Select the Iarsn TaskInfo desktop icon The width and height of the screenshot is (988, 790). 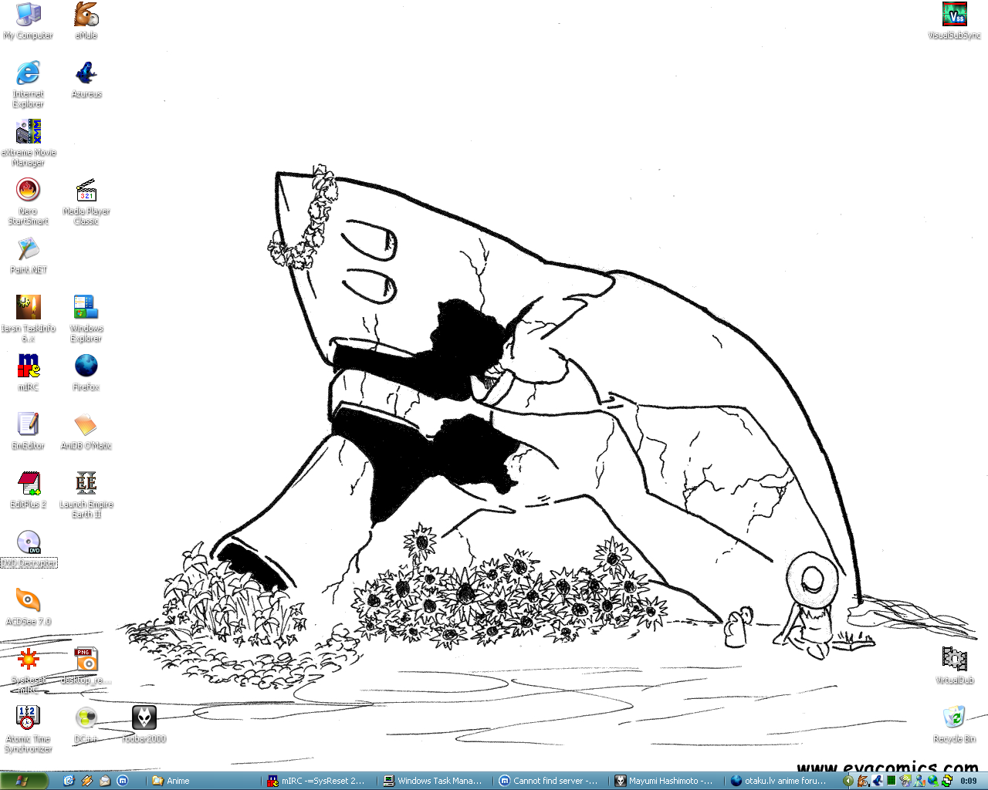tap(29, 319)
